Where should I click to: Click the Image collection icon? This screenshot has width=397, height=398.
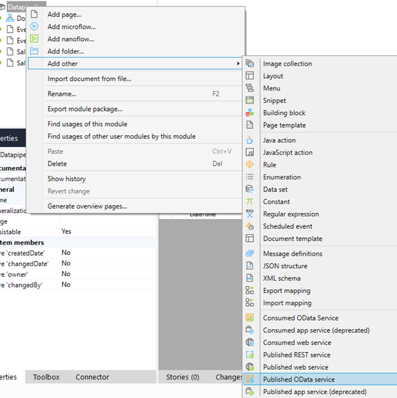(x=249, y=63)
